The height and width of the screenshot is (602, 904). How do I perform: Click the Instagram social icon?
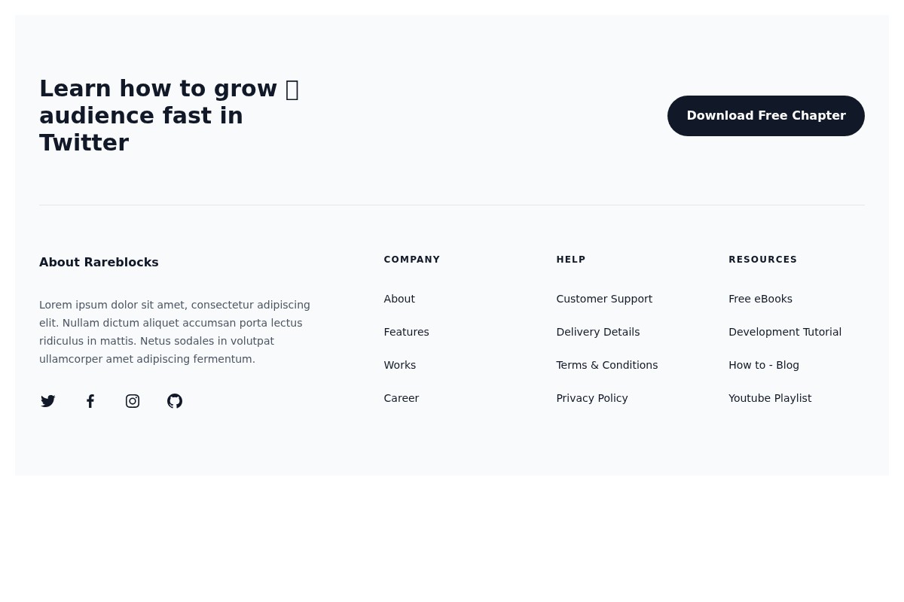pyautogui.click(x=133, y=401)
